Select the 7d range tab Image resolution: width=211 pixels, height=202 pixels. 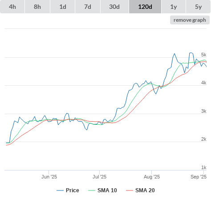pos(88,7)
